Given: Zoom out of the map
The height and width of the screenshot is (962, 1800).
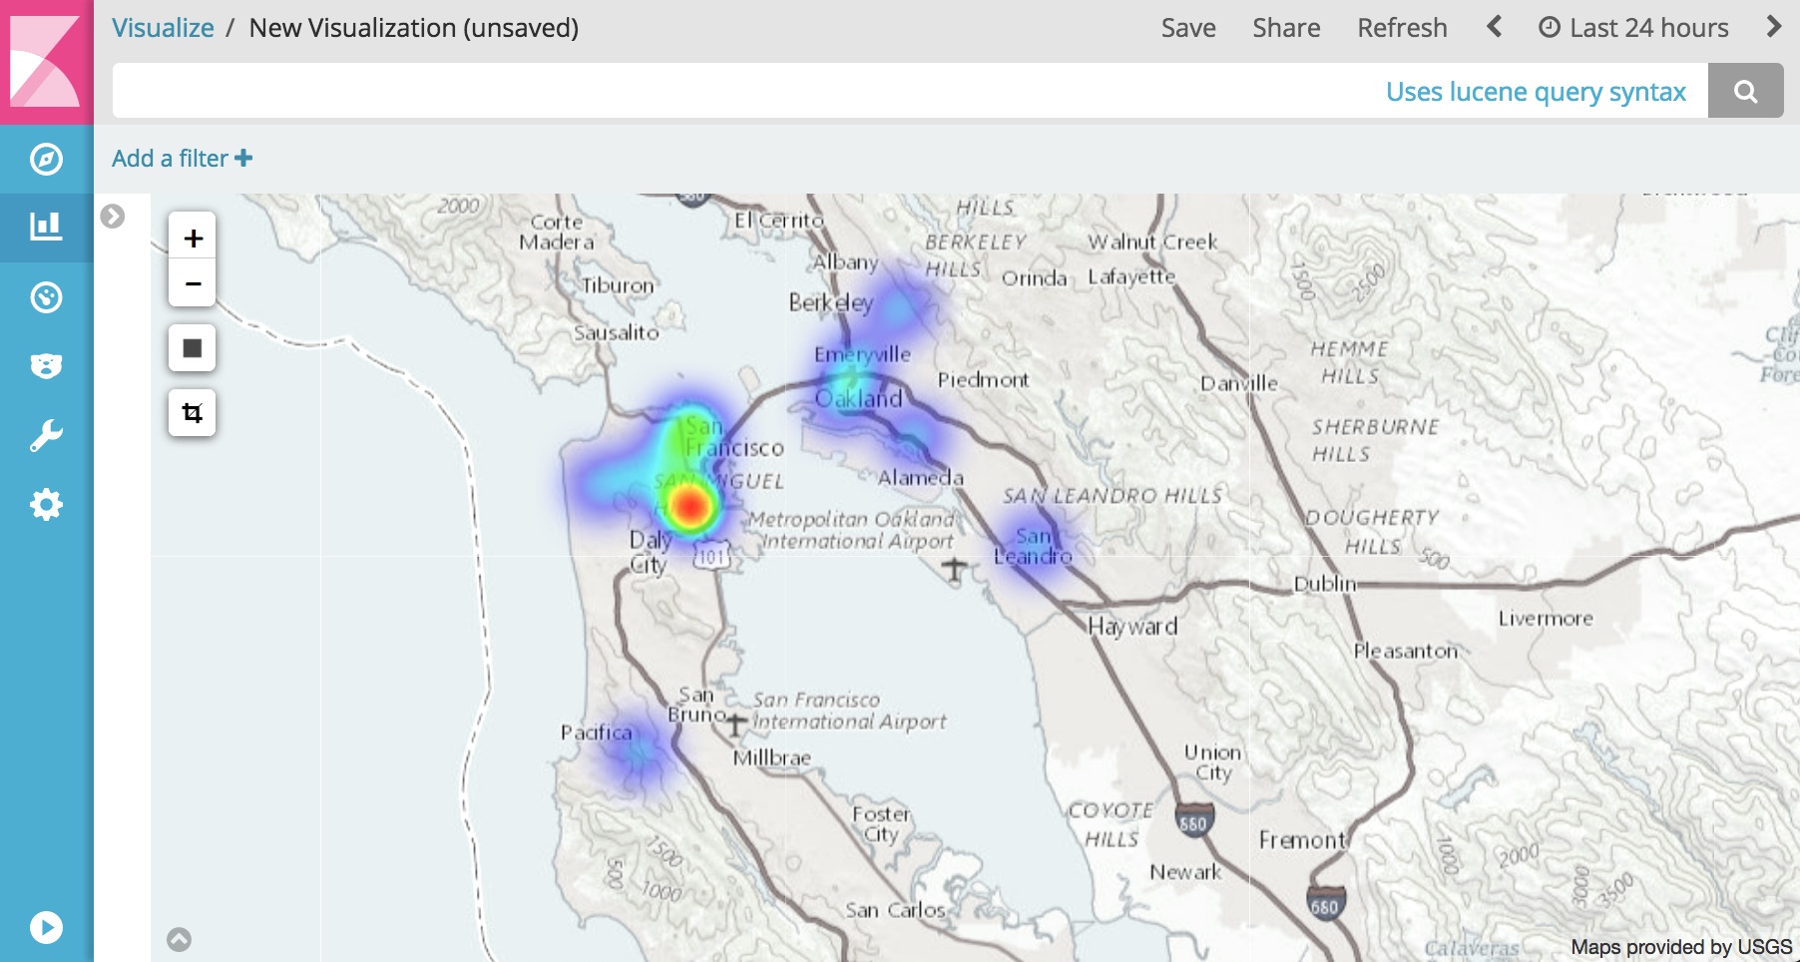Looking at the screenshot, I should pyautogui.click(x=193, y=282).
